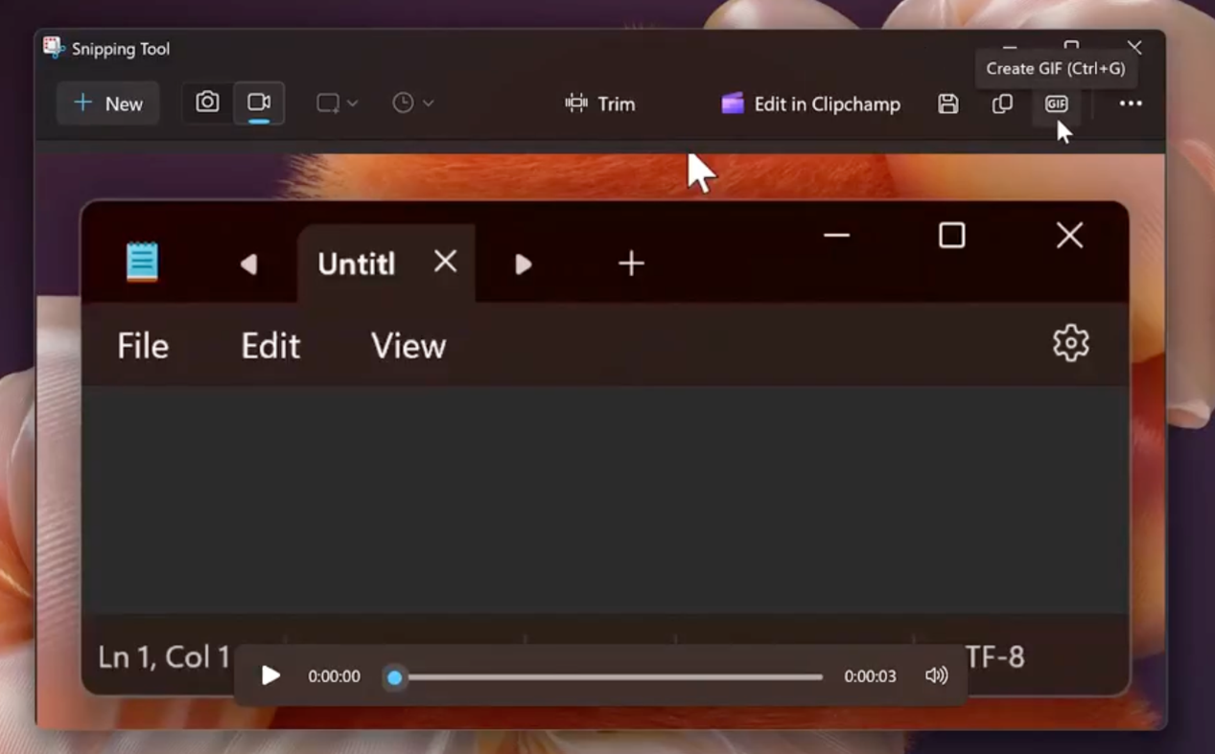The width and height of the screenshot is (1215, 754).
Task: Close the Untitl tab in Notepad
Action: click(445, 261)
